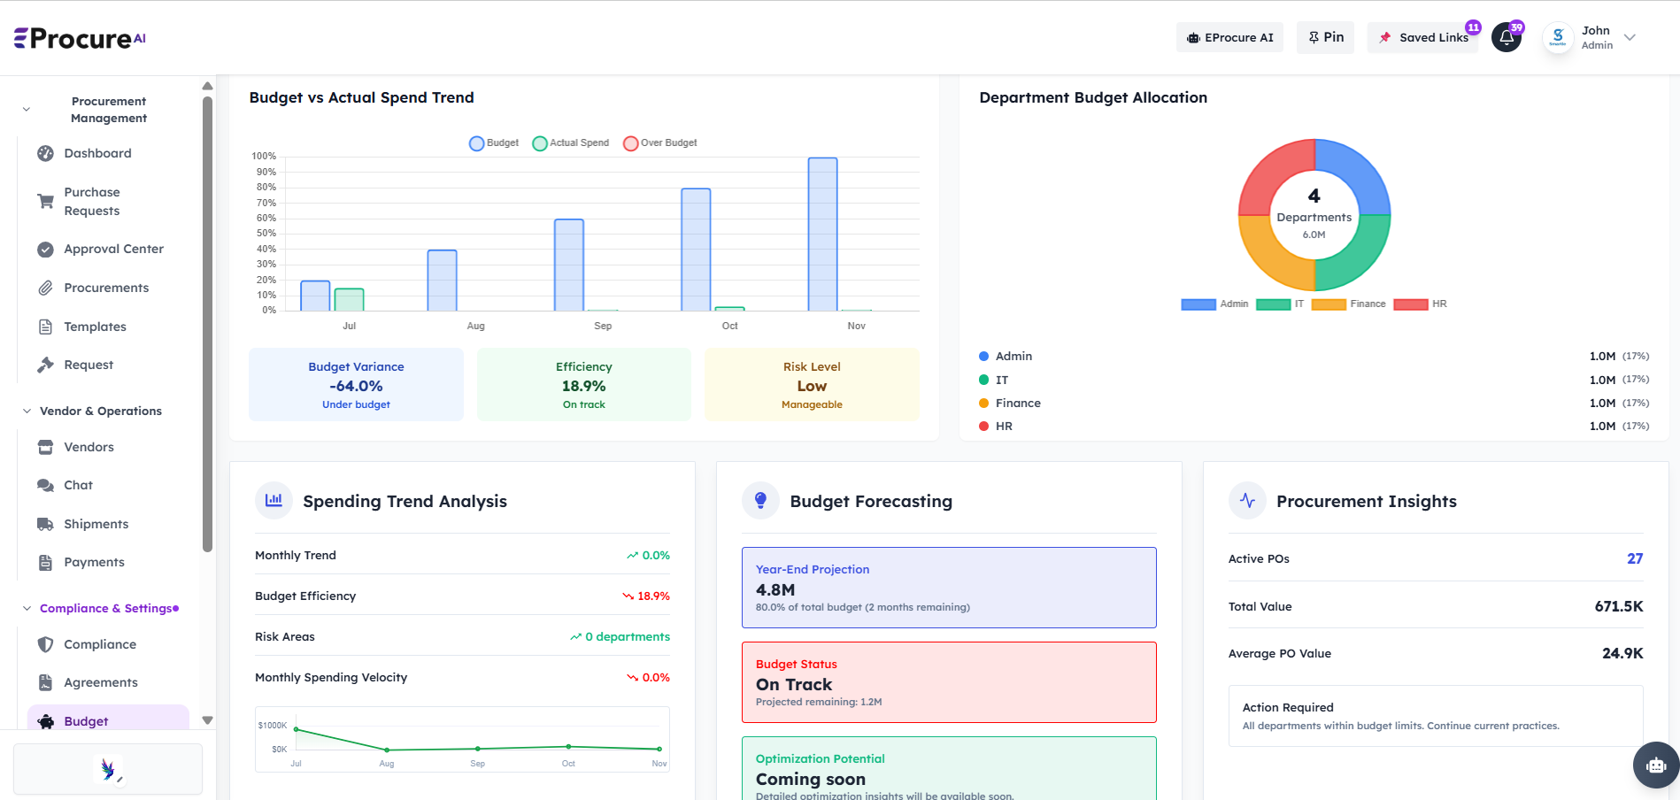This screenshot has height=800, width=1680.
Task: Click the Total Value 671.5K figure
Action: click(x=1619, y=606)
